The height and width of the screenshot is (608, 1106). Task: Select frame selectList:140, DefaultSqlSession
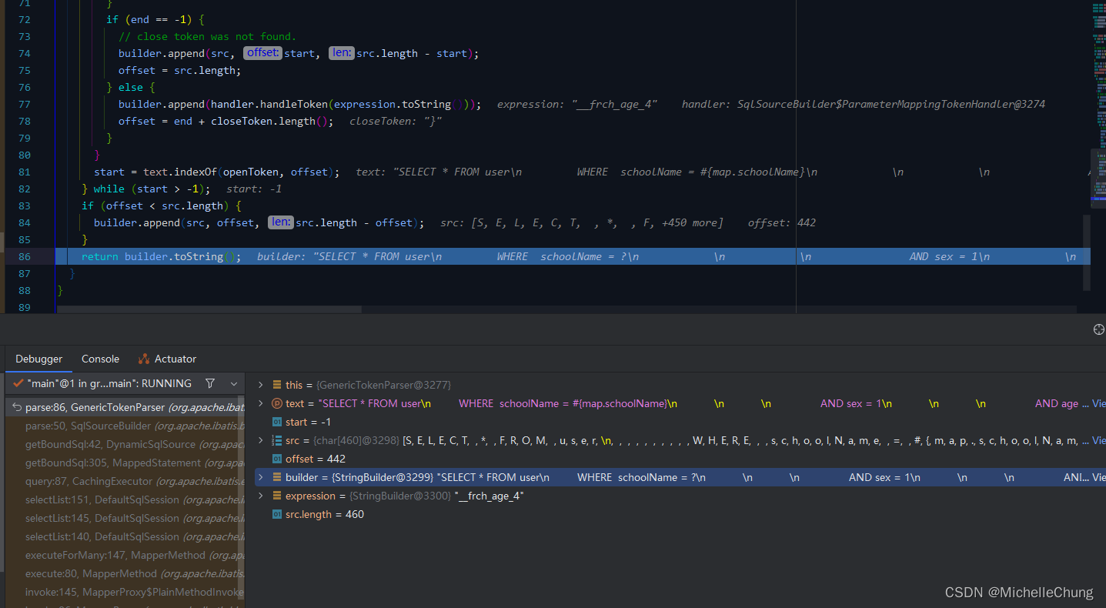pos(124,536)
